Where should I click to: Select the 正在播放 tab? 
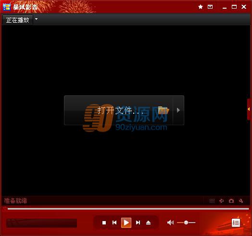pyautogui.click(x=18, y=20)
